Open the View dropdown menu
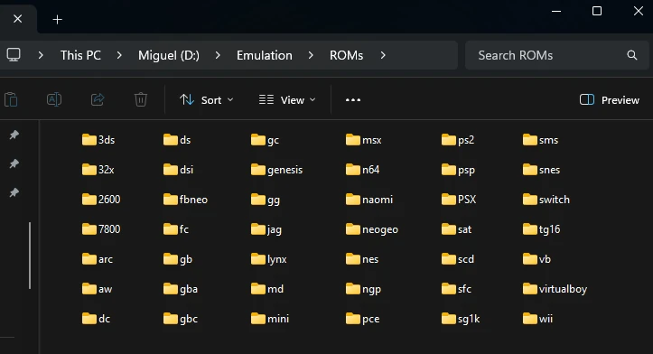The height and width of the screenshot is (354, 653). 287,100
